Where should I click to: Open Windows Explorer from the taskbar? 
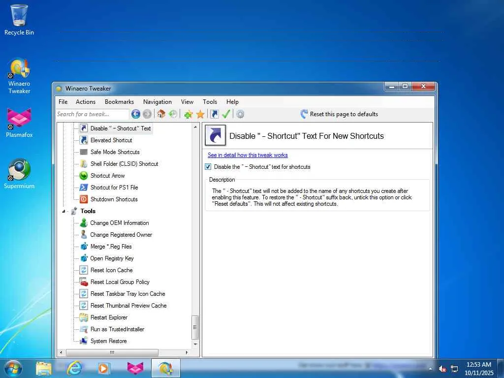[44, 368]
